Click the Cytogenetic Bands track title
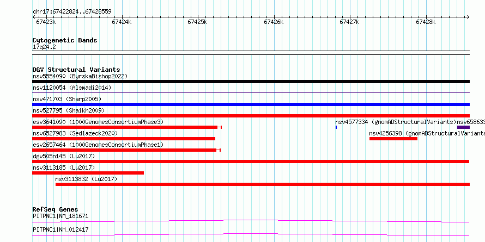485x242 pixels. (x=65, y=40)
